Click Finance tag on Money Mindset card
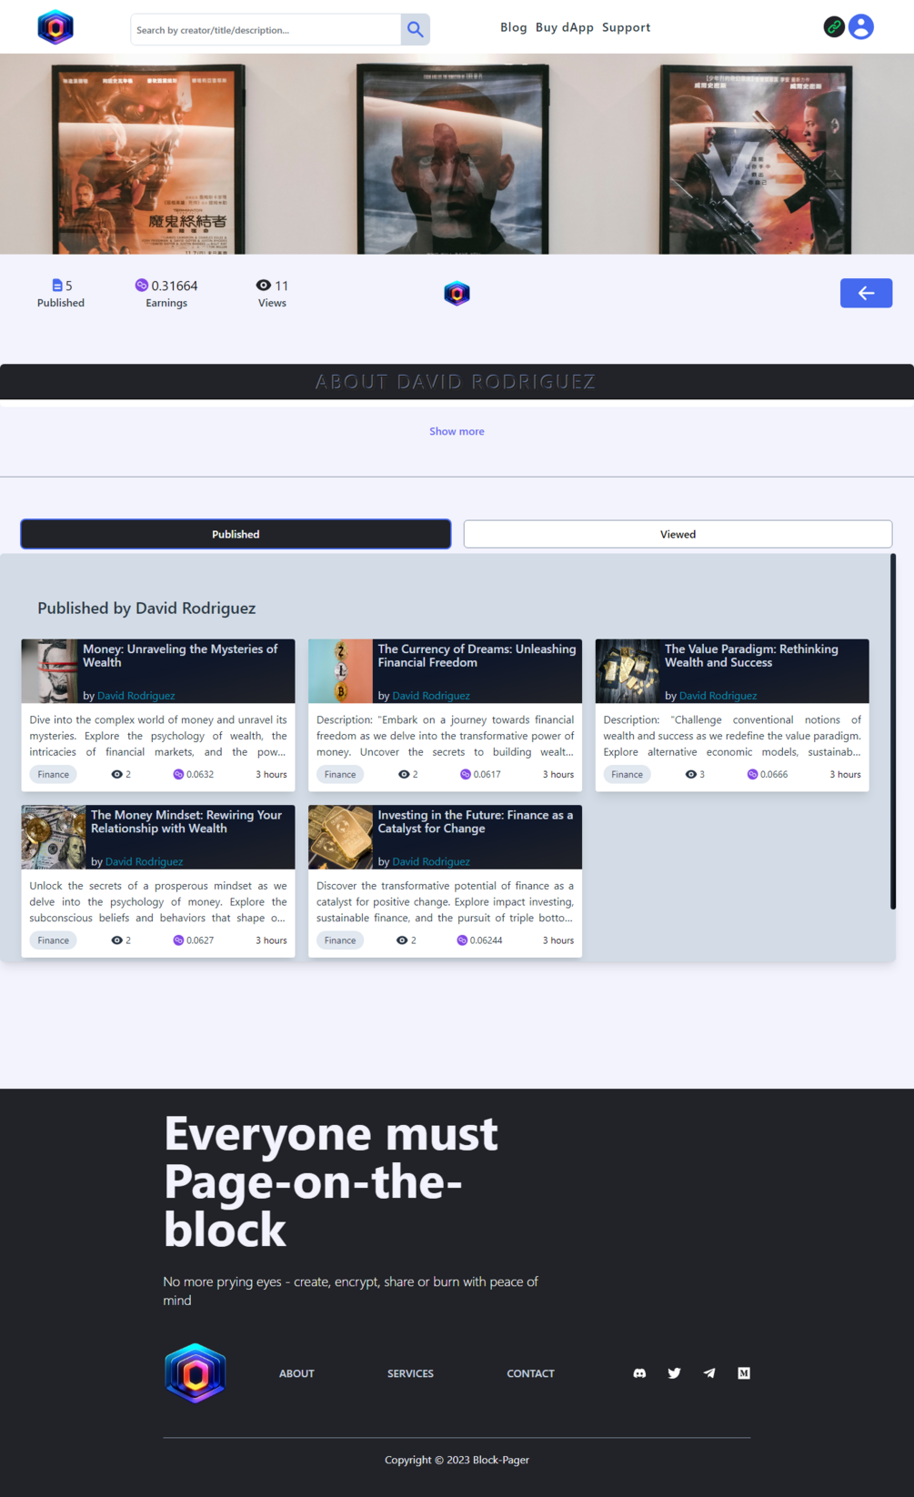The height and width of the screenshot is (1497, 914). 53,940
